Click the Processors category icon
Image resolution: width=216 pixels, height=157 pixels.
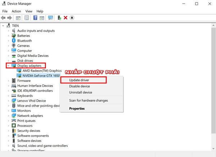point(14,125)
